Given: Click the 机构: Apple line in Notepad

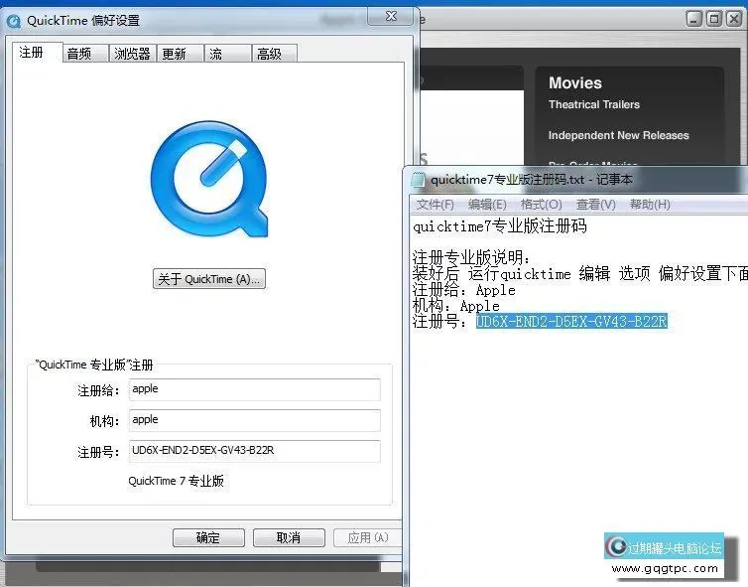Looking at the screenshot, I should (456, 306).
